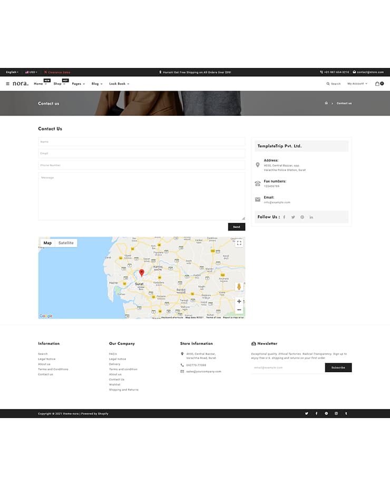Expand the English language dropdown
390x486 pixels.
click(x=12, y=72)
